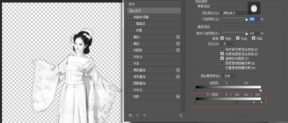This screenshot has height=123, width=288.
Task: Move effect up with the up arrow
Action: pos(138,115)
